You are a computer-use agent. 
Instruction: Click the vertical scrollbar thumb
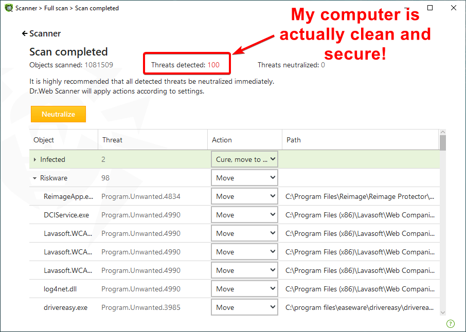[443, 143]
